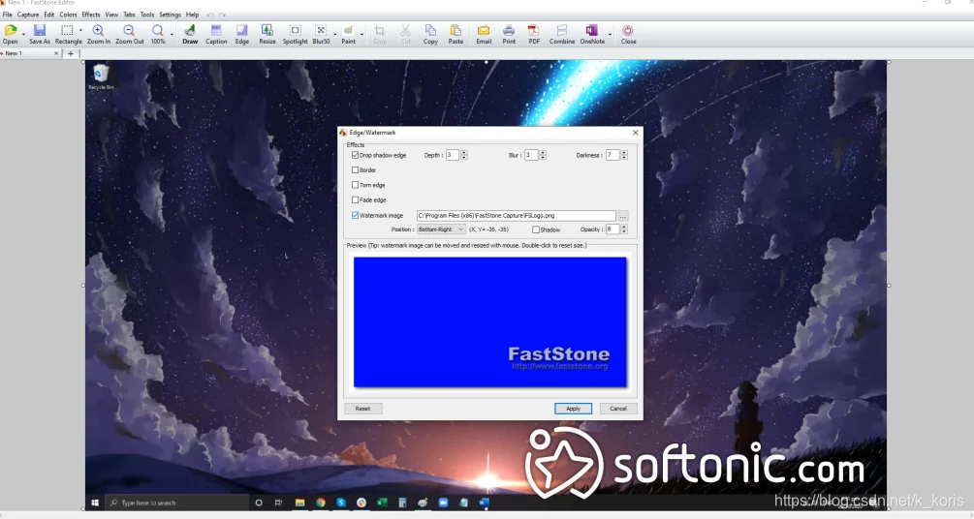Viewport: 974px width, 519px height.
Task: Enable the Border checkbox
Action: 356,170
